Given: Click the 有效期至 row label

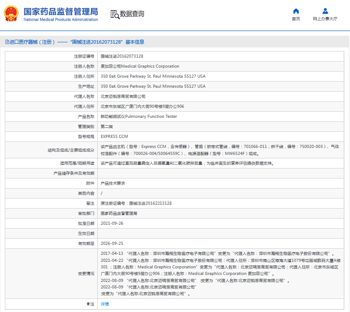Looking at the screenshot, I should pos(86,243).
